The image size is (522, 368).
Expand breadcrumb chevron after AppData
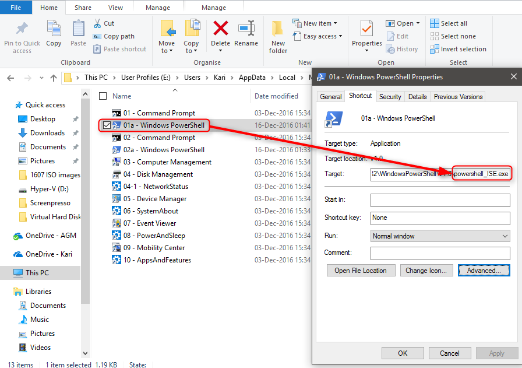point(272,78)
